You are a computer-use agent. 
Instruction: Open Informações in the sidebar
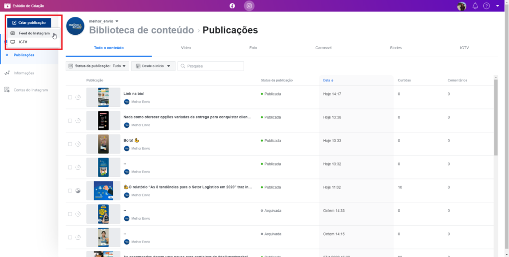click(x=24, y=73)
